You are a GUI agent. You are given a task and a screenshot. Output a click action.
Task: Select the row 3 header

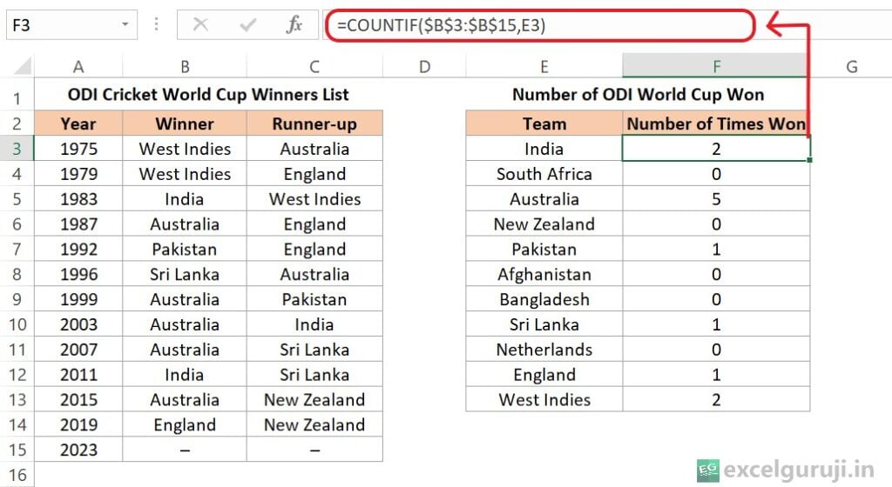17,149
